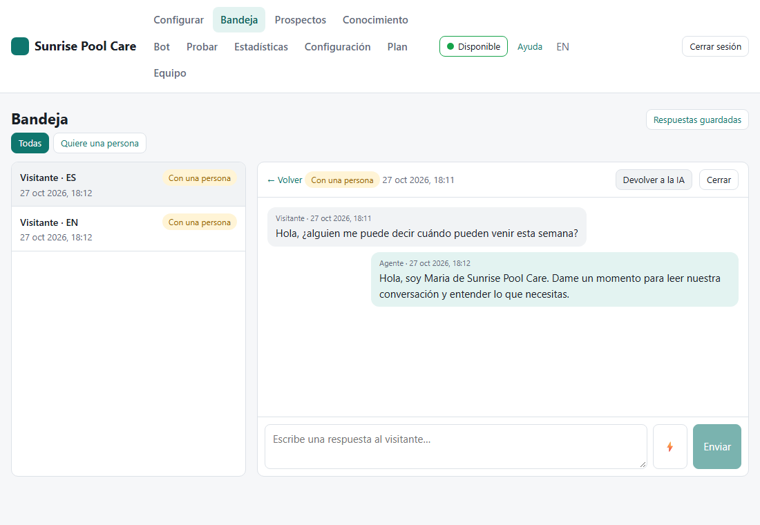Click the Enviar send button
Image resolution: width=760 pixels, height=525 pixels.
pyautogui.click(x=717, y=446)
